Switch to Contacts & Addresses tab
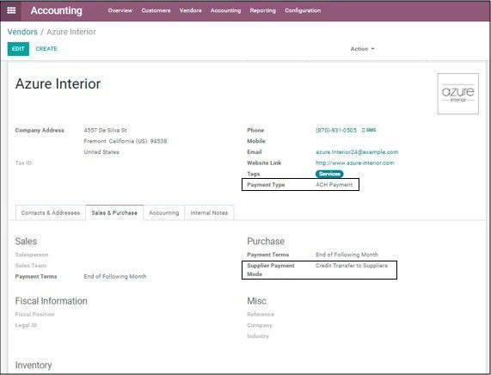This screenshot has width=491, height=375. coord(51,212)
